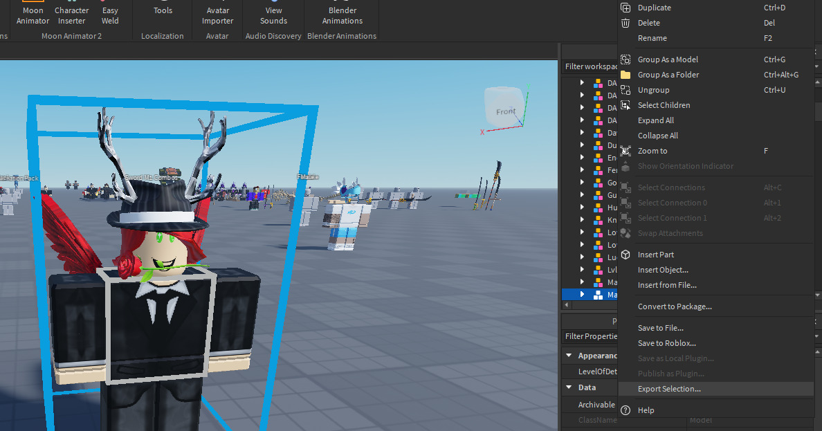
Task: Click the model icon of the Hu row
Action: 598,208
